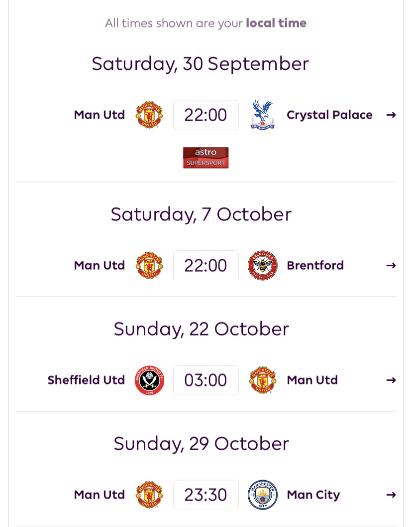Click Man Utd crest in Man City fixture
This screenshot has height=527, width=412.
pos(149,495)
